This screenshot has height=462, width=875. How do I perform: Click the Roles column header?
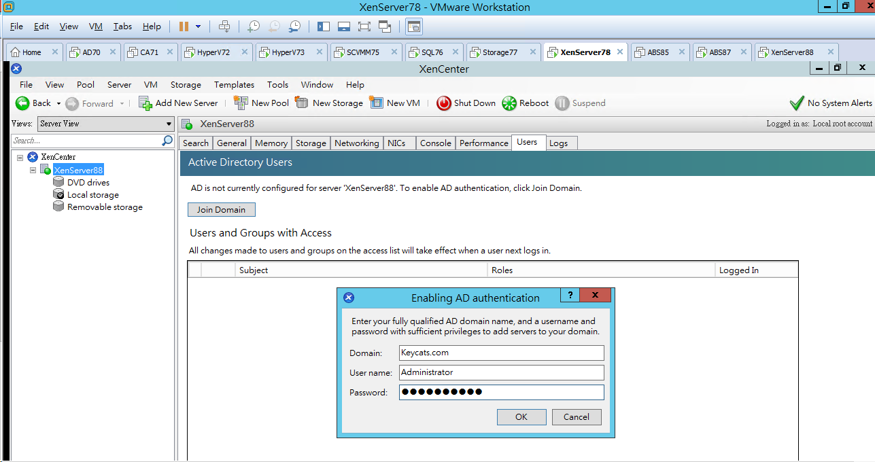602,270
